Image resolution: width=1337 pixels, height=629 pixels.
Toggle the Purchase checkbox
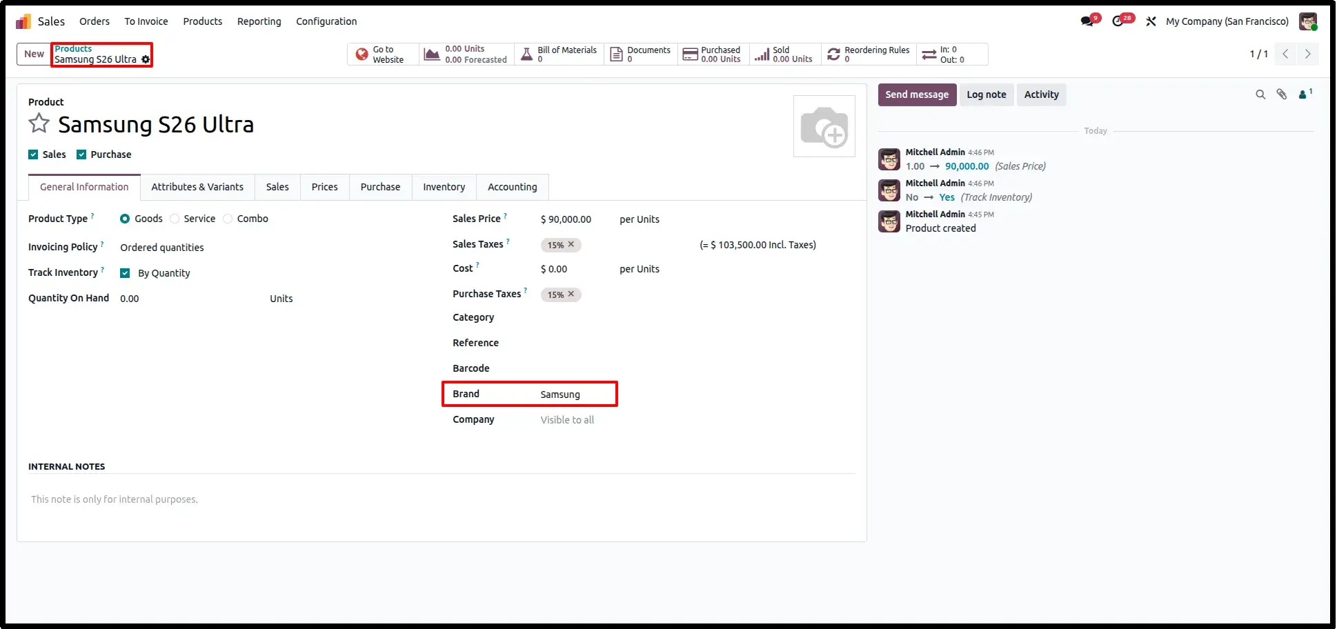(81, 154)
